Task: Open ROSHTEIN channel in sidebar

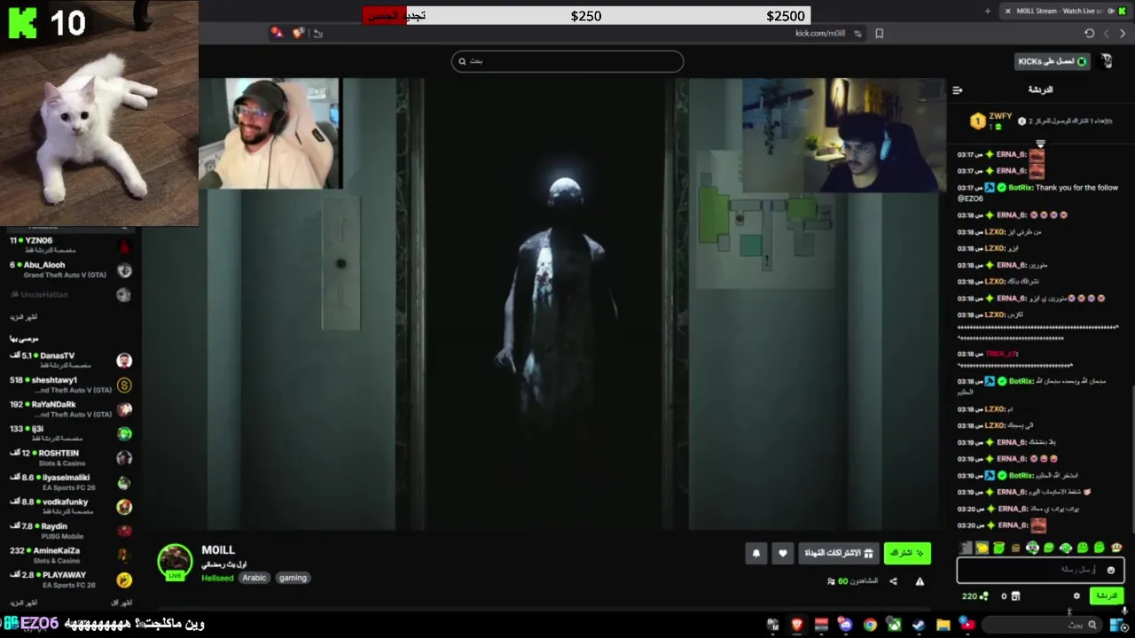Action: tap(71, 457)
